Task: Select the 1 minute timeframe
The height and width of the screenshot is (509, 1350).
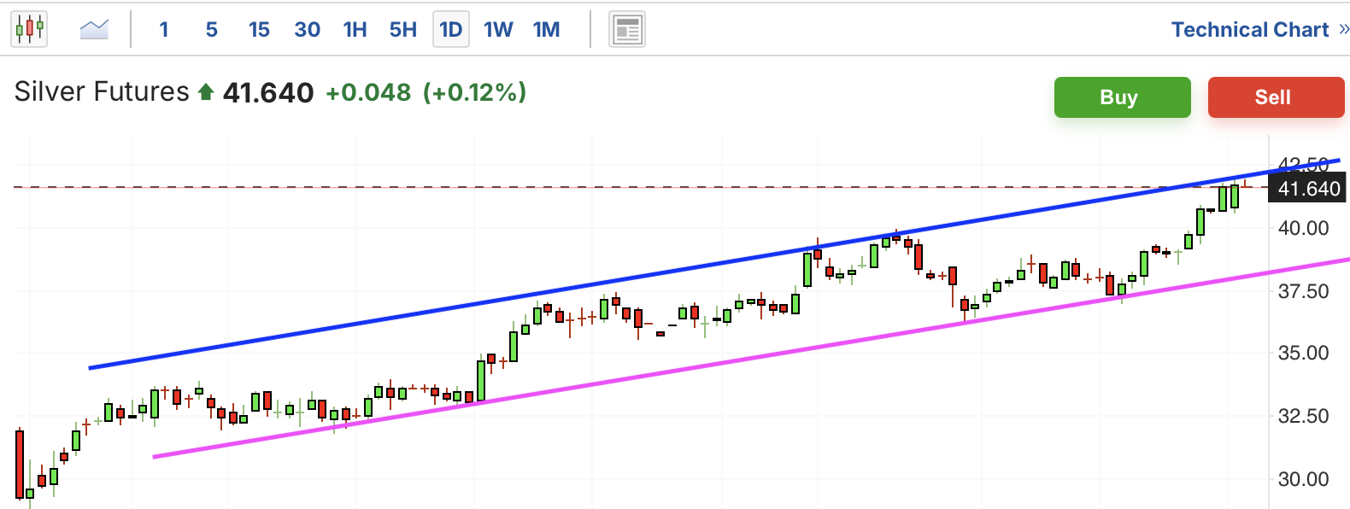Action: click(164, 30)
